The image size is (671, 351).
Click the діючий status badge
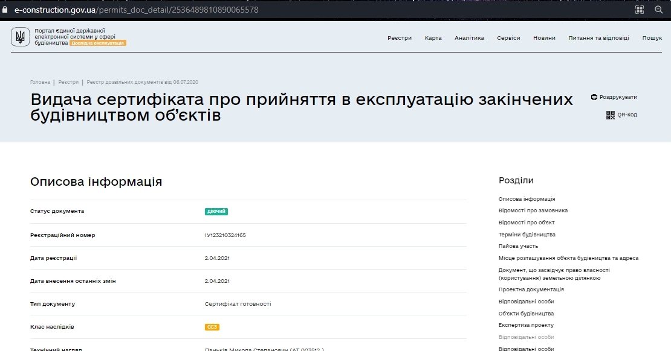tap(216, 211)
